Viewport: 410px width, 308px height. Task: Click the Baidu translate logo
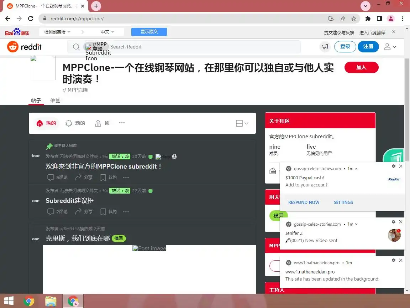click(17, 32)
